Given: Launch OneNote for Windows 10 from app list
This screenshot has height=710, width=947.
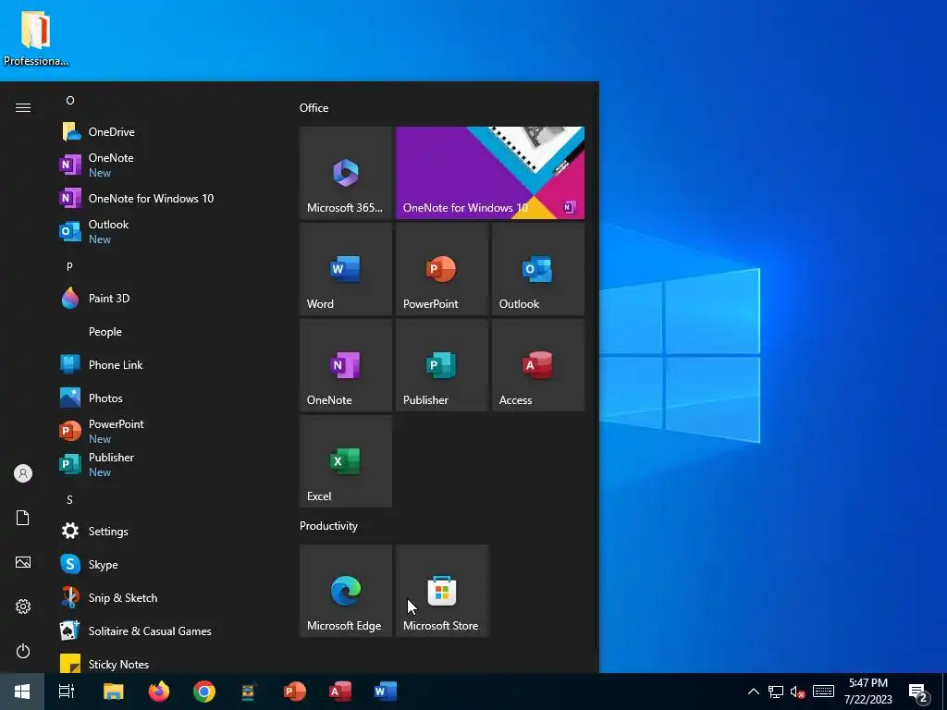Looking at the screenshot, I should tap(169, 198).
